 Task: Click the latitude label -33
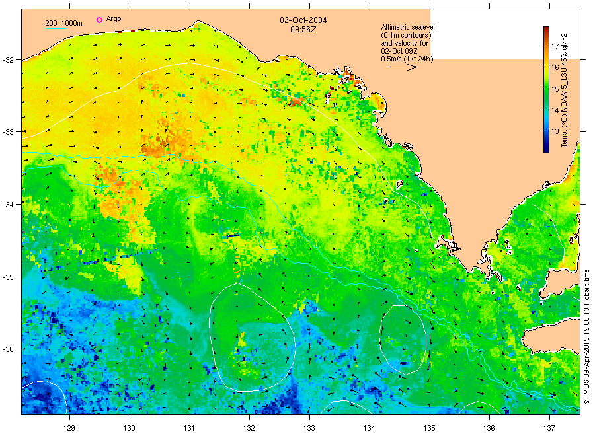9,132
